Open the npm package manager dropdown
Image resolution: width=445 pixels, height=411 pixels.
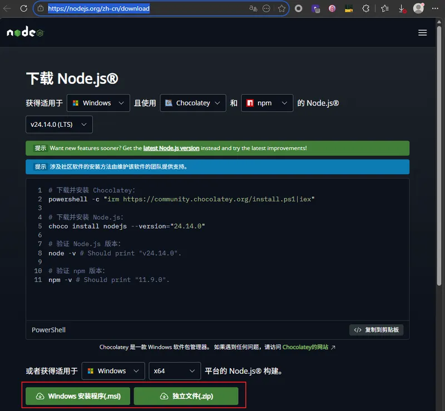click(x=267, y=103)
